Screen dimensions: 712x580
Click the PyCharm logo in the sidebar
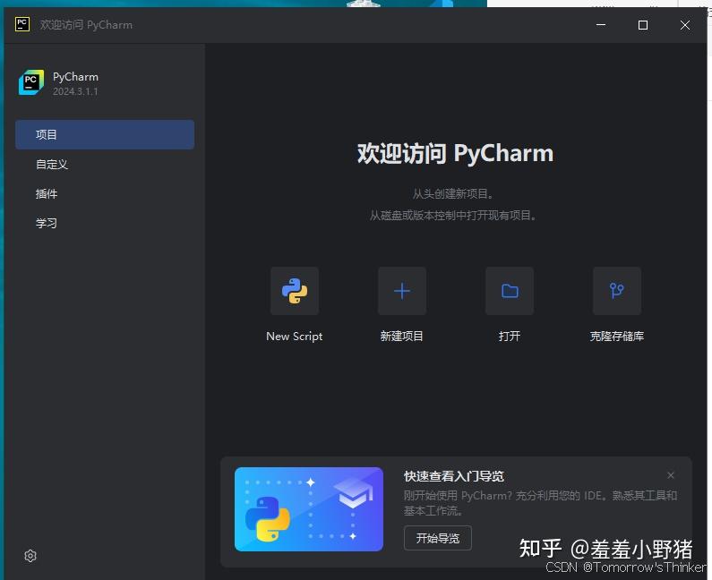(x=31, y=82)
